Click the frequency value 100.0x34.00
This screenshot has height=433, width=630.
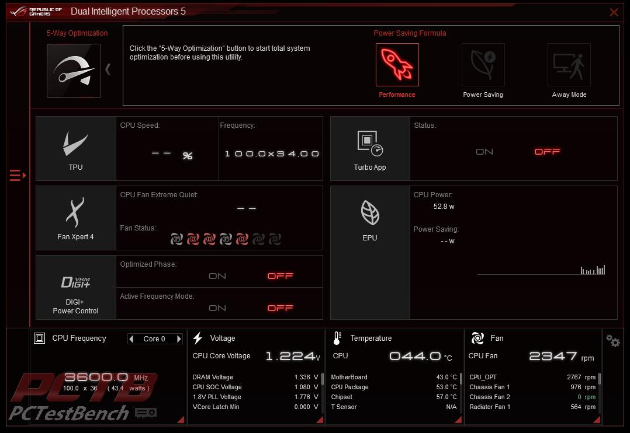(x=272, y=154)
